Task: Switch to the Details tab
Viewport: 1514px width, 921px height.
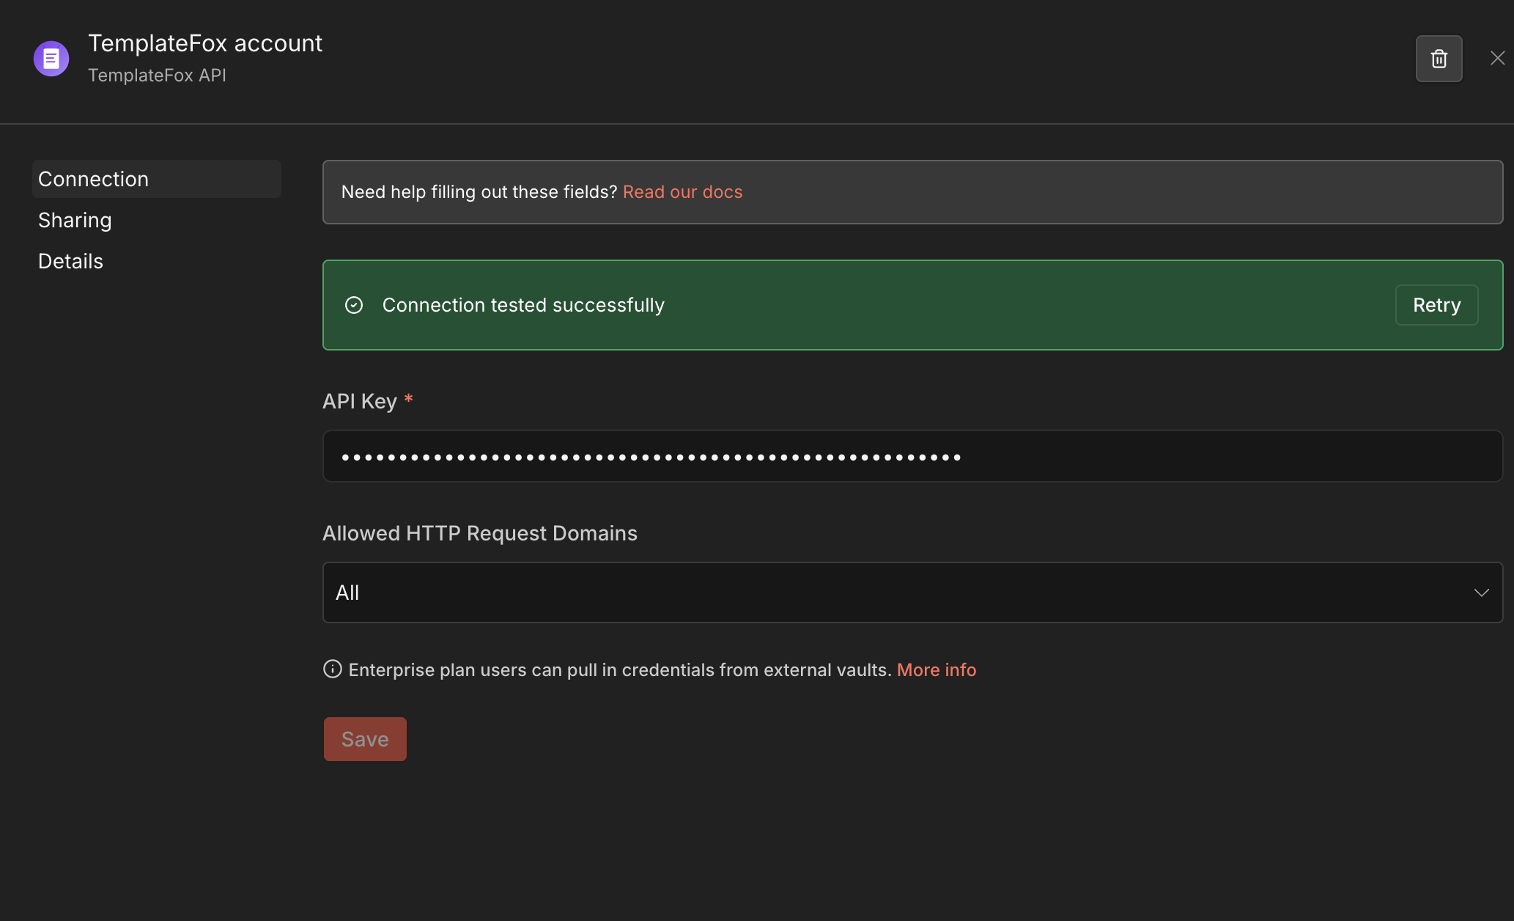Action: click(70, 261)
